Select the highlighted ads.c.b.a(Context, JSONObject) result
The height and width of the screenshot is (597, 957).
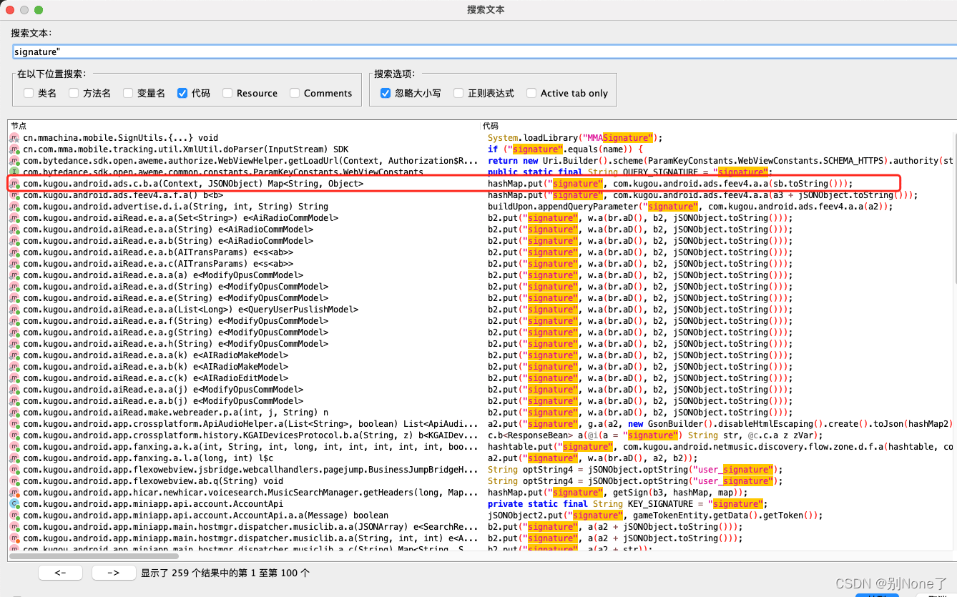[x=193, y=184]
